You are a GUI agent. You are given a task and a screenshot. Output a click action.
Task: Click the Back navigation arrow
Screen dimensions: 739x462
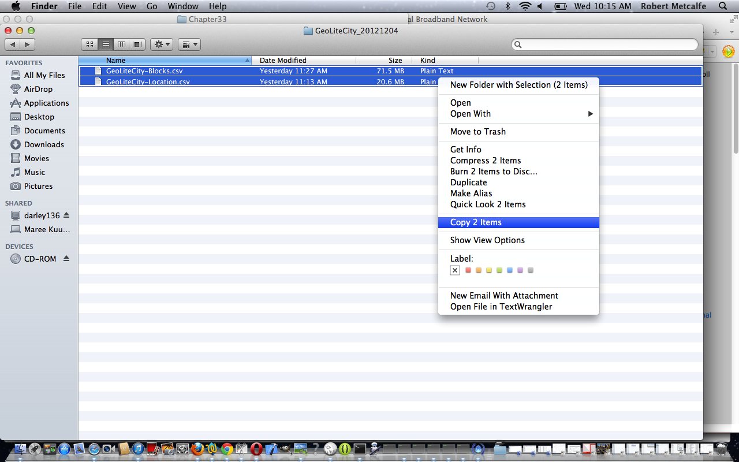[x=13, y=44]
